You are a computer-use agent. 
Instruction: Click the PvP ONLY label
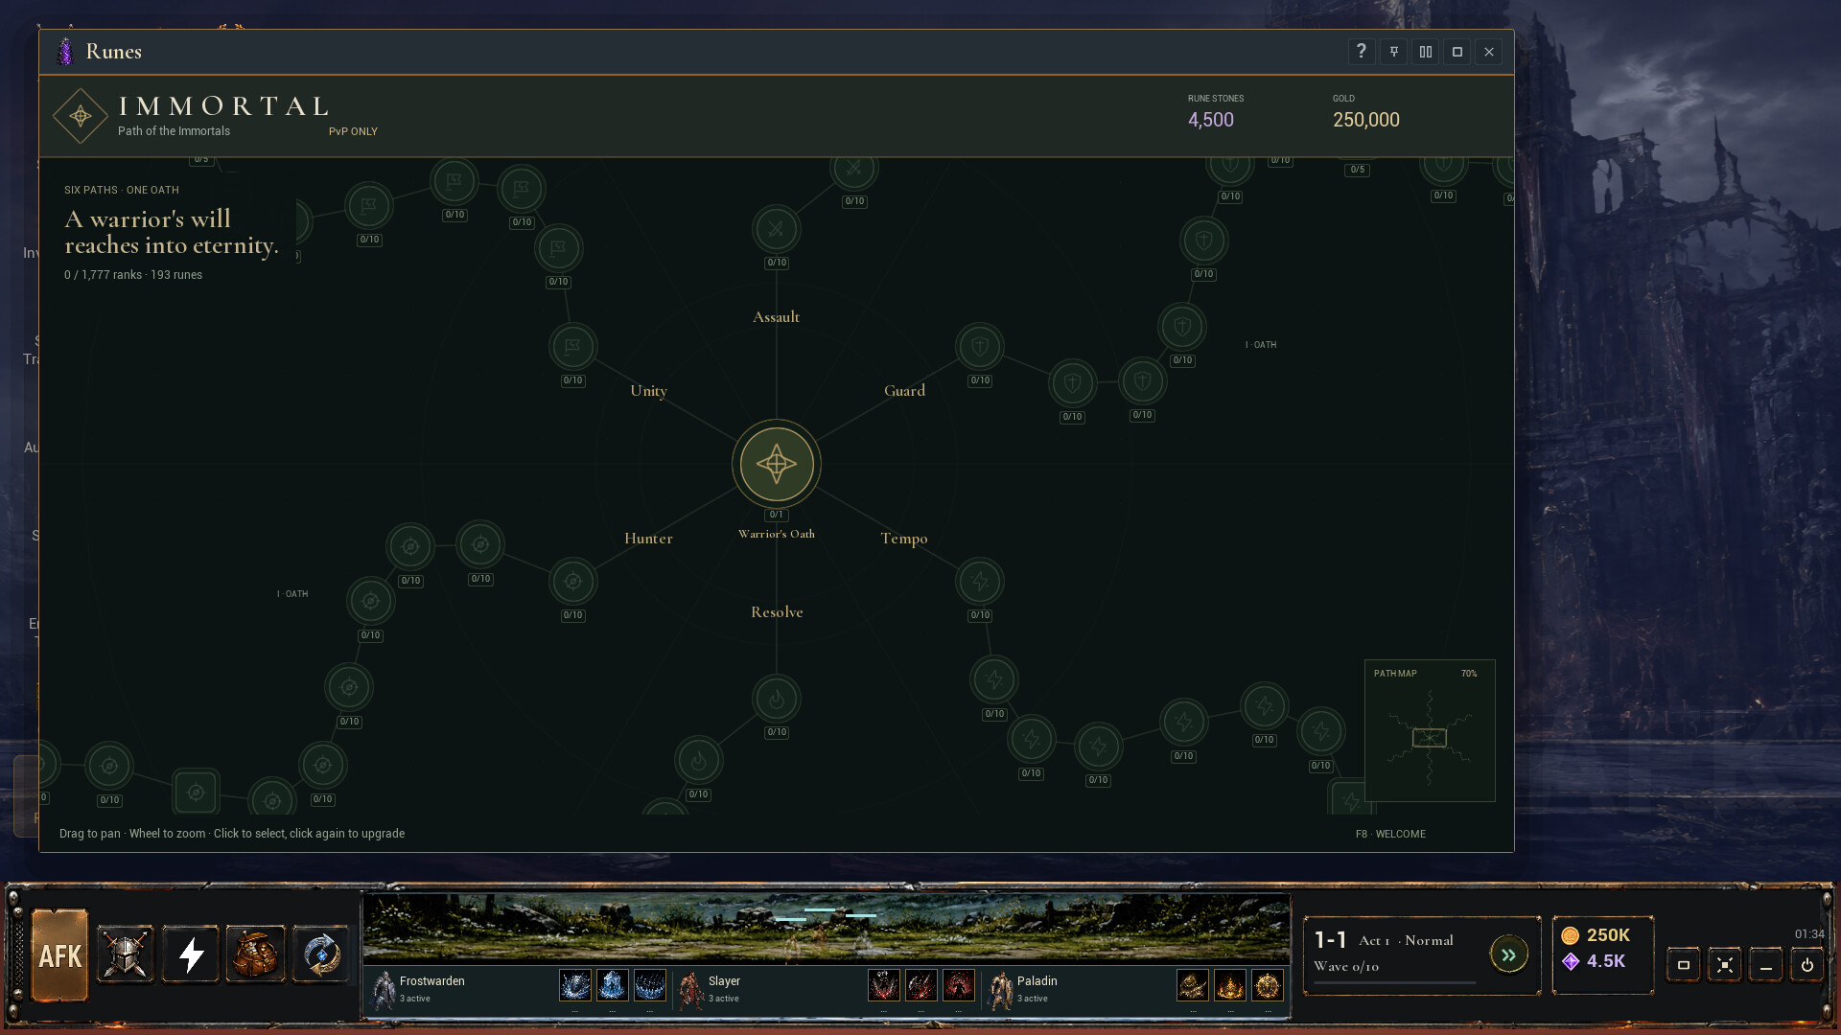click(353, 132)
